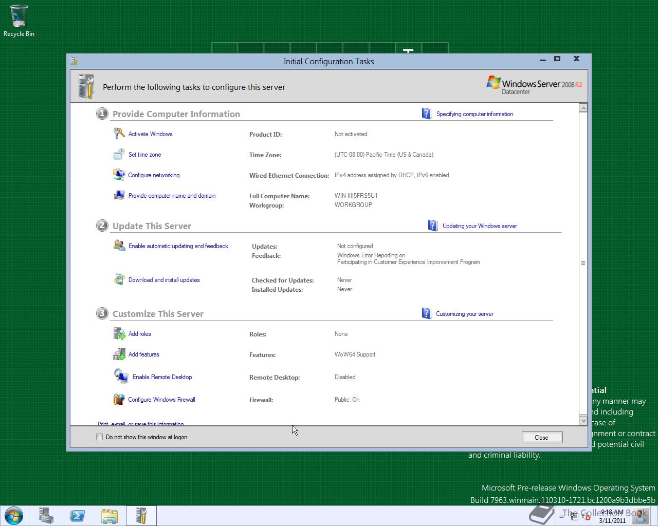Viewport: 658px width, 526px height.
Task: Click the computer name and domain icon
Action: point(119,195)
